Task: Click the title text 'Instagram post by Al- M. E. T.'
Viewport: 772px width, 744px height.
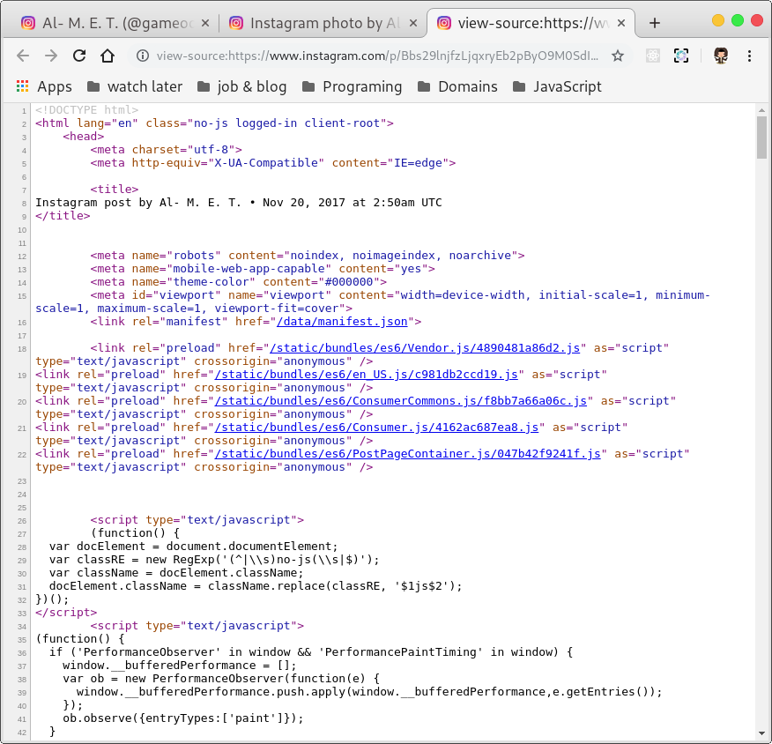Action: 138,203
